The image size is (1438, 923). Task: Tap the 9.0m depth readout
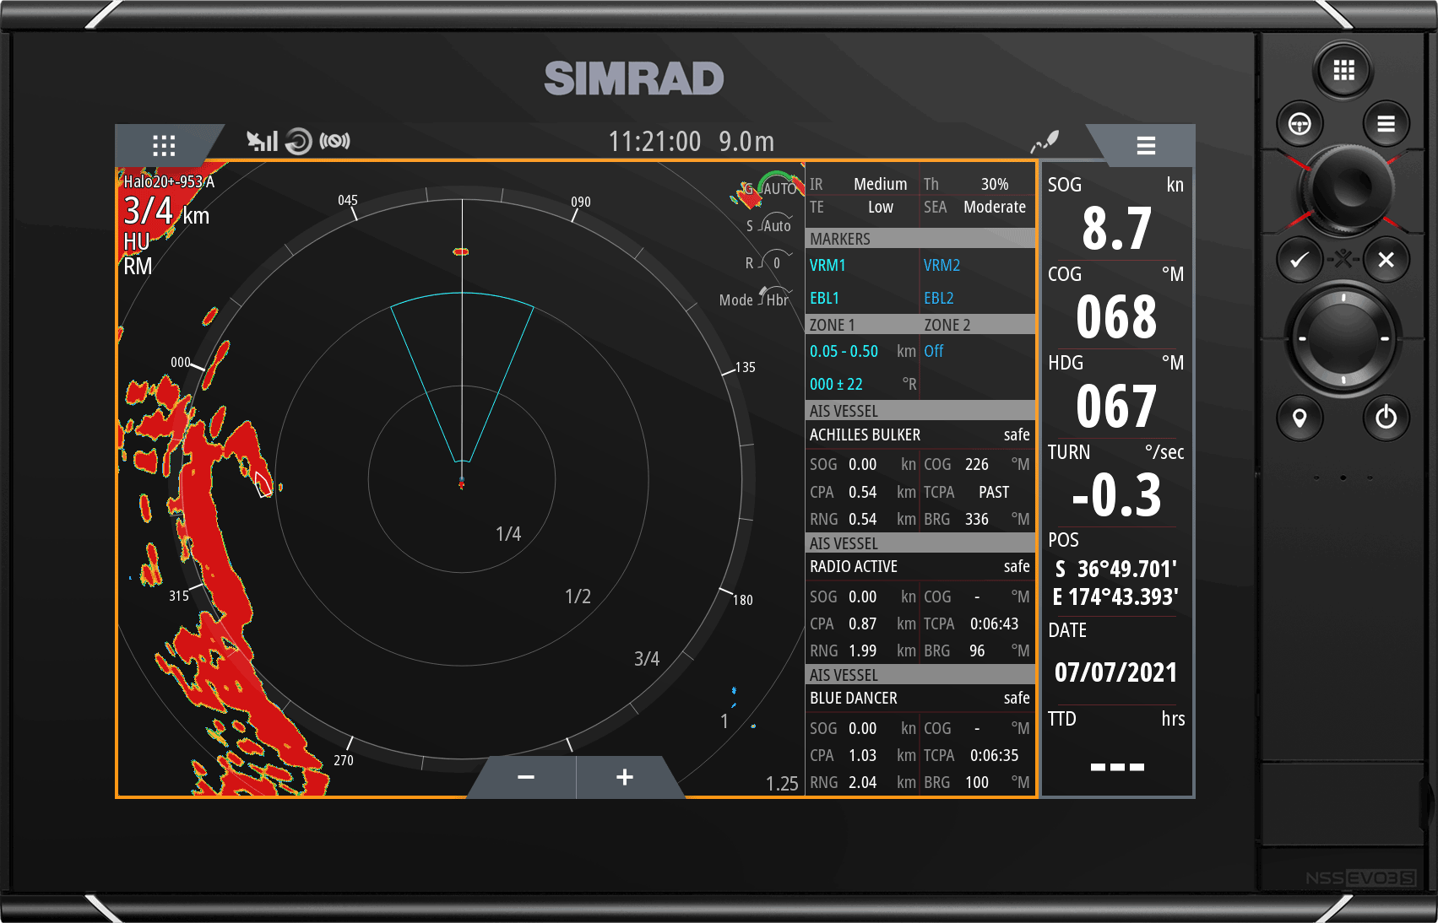746,142
